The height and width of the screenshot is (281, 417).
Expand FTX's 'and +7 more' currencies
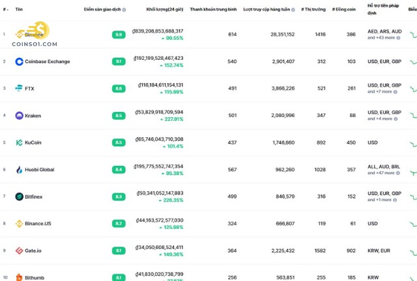[380, 92]
